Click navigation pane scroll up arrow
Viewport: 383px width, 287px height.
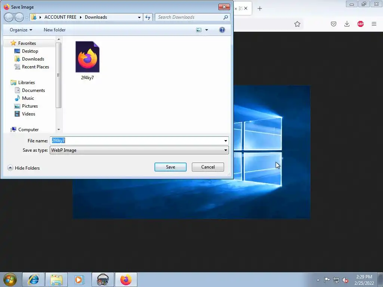coord(59,39)
